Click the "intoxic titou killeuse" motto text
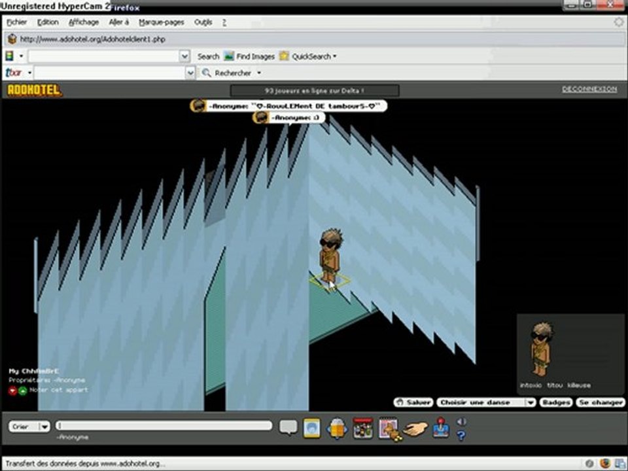This screenshot has width=628, height=471. pos(555,385)
